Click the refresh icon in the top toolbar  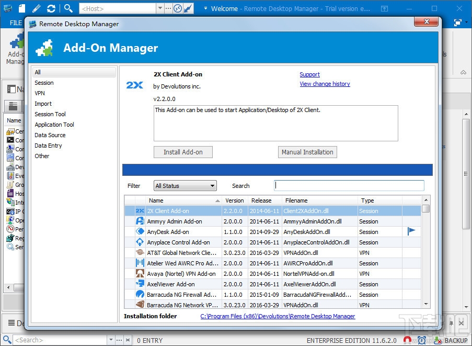coord(51,8)
